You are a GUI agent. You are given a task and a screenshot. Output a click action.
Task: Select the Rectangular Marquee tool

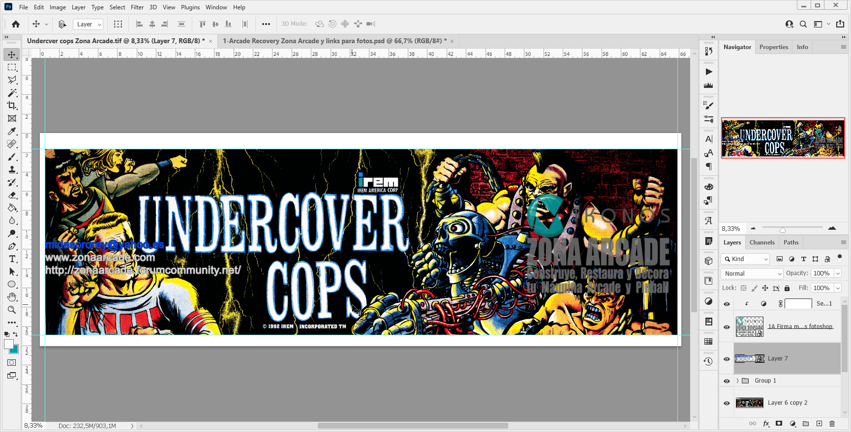(x=12, y=67)
